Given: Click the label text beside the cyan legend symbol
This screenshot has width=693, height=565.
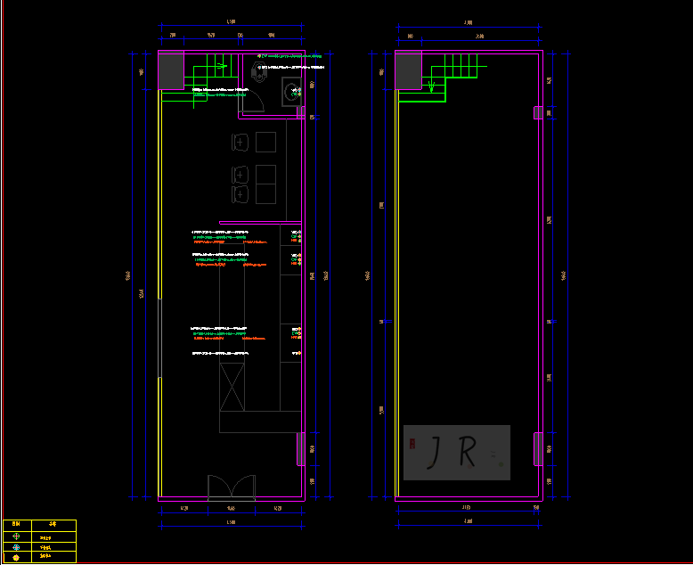Looking at the screenshot, I should click(x=45, y=547).
